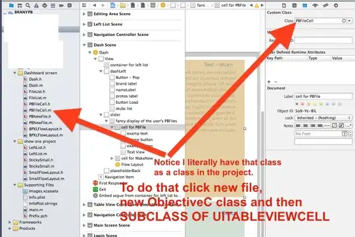Select Images.xcassets file
Viewport: 355px width, 237px height.
43,191
